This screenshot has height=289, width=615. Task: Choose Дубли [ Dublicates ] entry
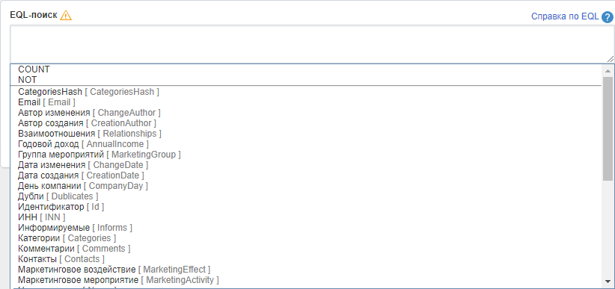(306, 196)
